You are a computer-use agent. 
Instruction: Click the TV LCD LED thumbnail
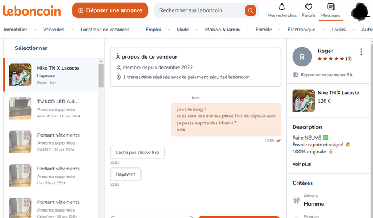[20, 108]
